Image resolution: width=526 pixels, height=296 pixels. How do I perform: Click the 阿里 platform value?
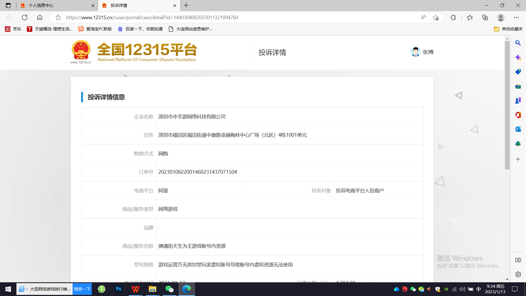(x=163, y=191)
